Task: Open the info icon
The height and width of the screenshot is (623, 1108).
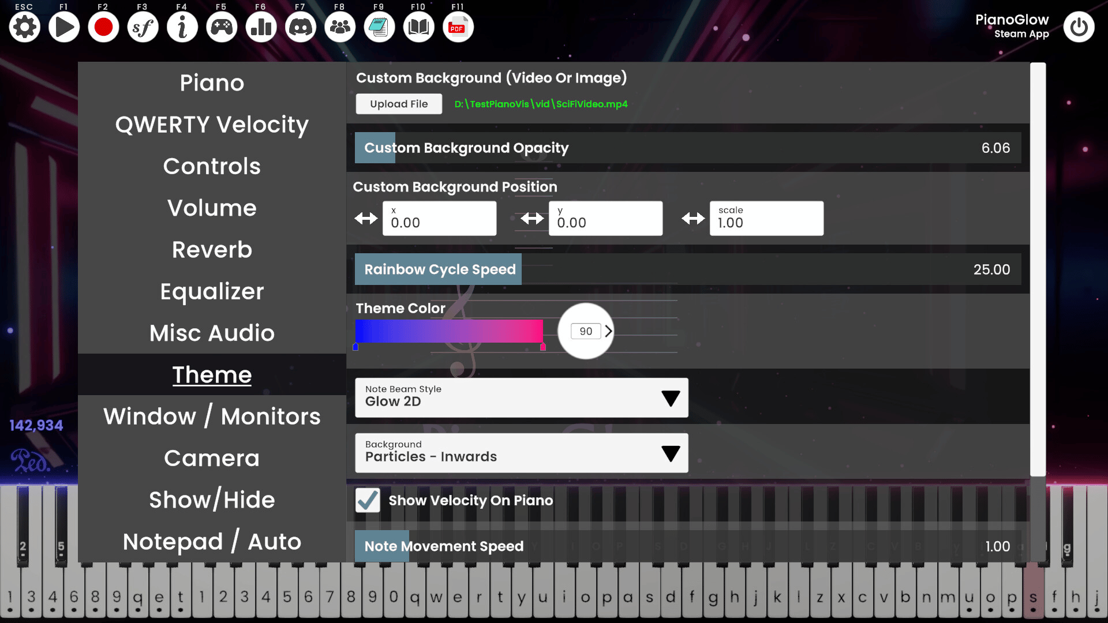Action: tap(182, 27)
